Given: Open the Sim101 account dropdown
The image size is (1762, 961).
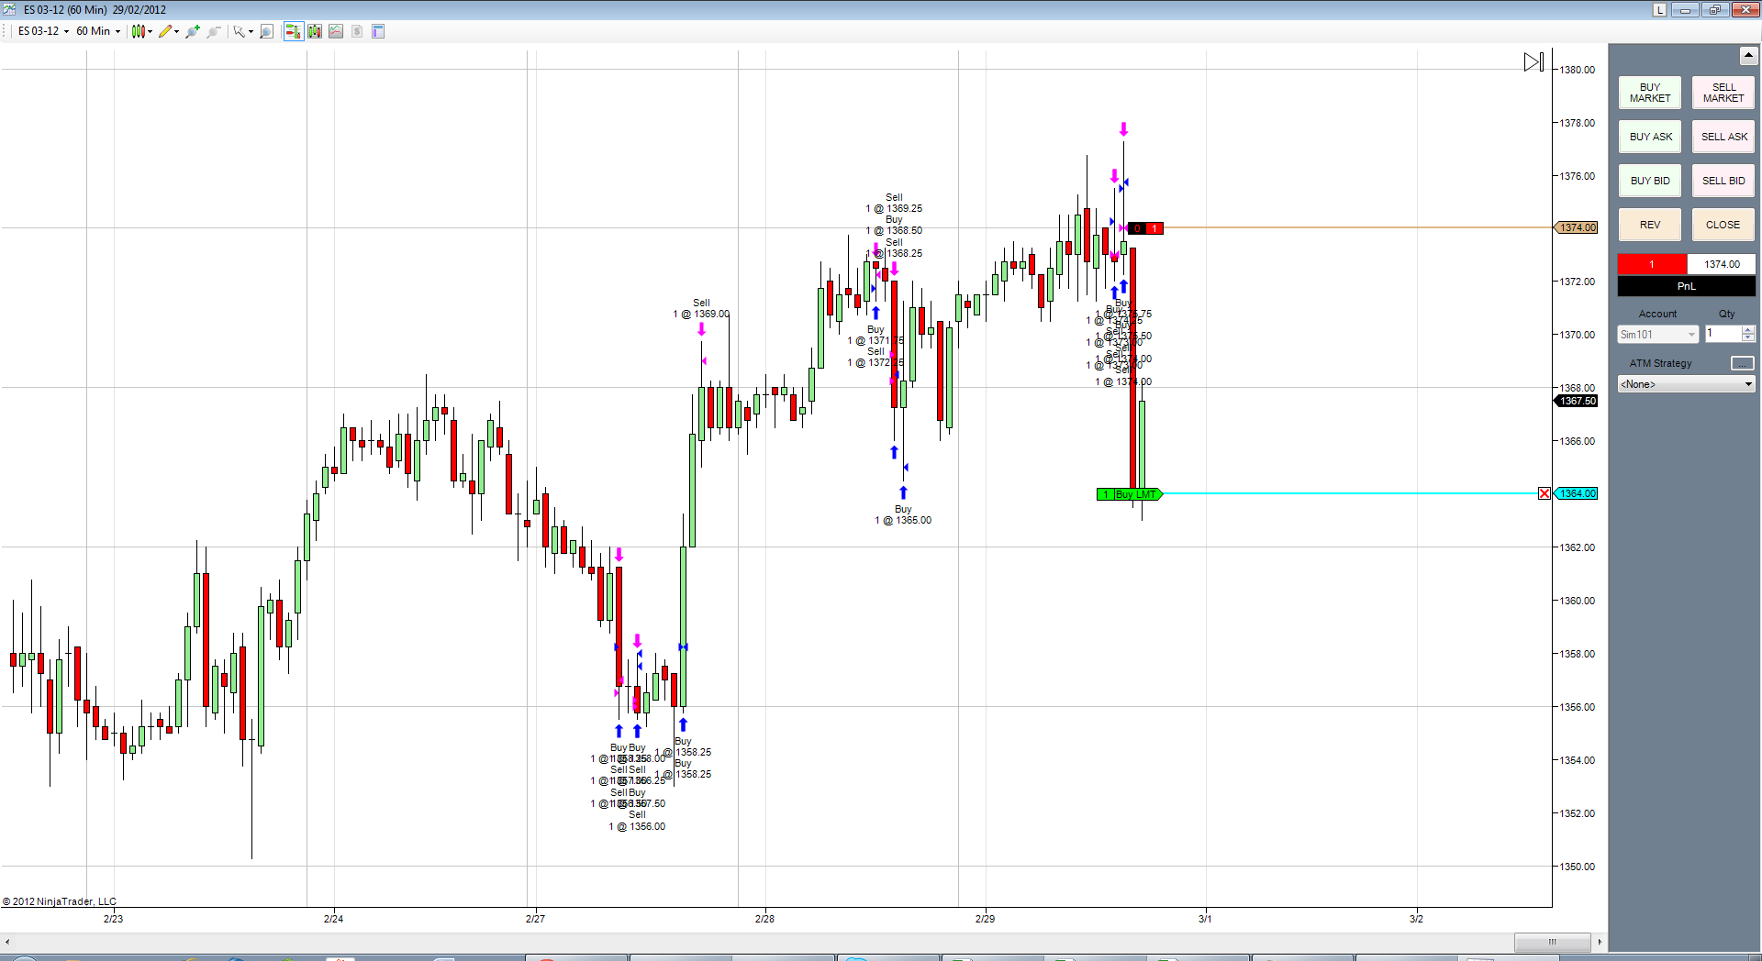Looking at the screenshot, I should pos(1658,335).
